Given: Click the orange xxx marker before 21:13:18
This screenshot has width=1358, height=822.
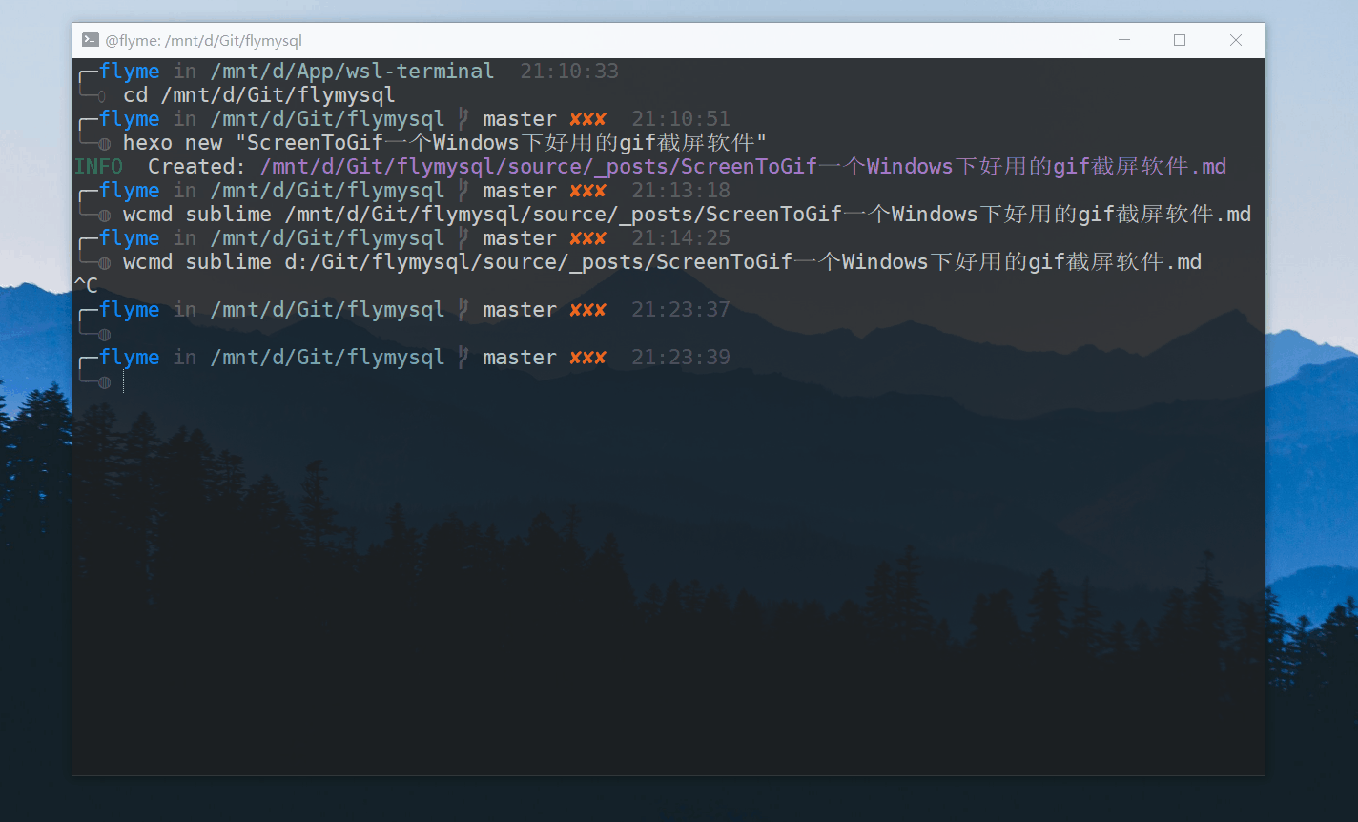Looking at the screenshot, I should coord(587,191).
